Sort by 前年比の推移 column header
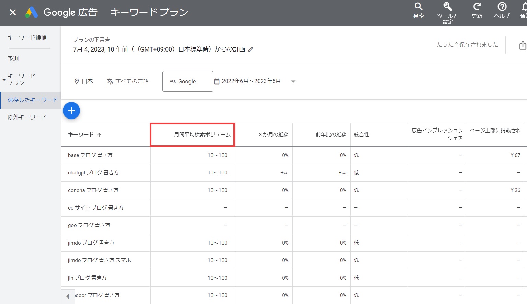Image resolution: width=527 pixels, height=304 pixels. (331, 135)
